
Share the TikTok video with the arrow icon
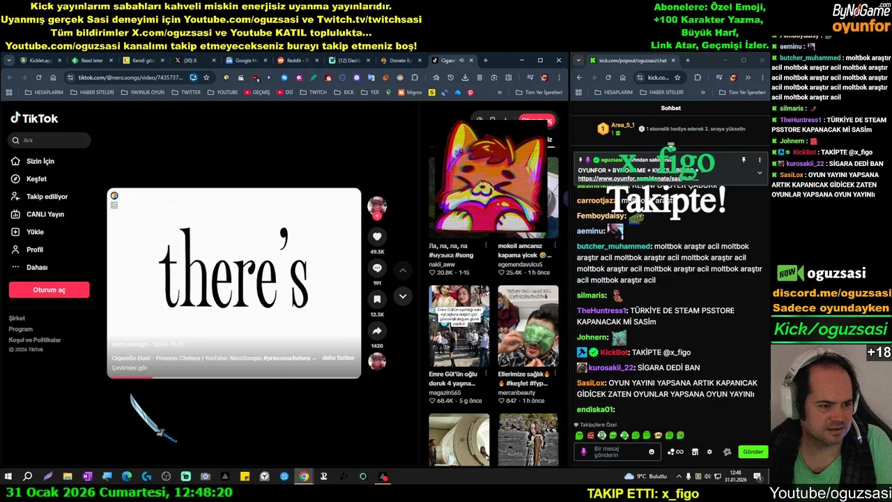pyautogui.click(x=377, y=330)
